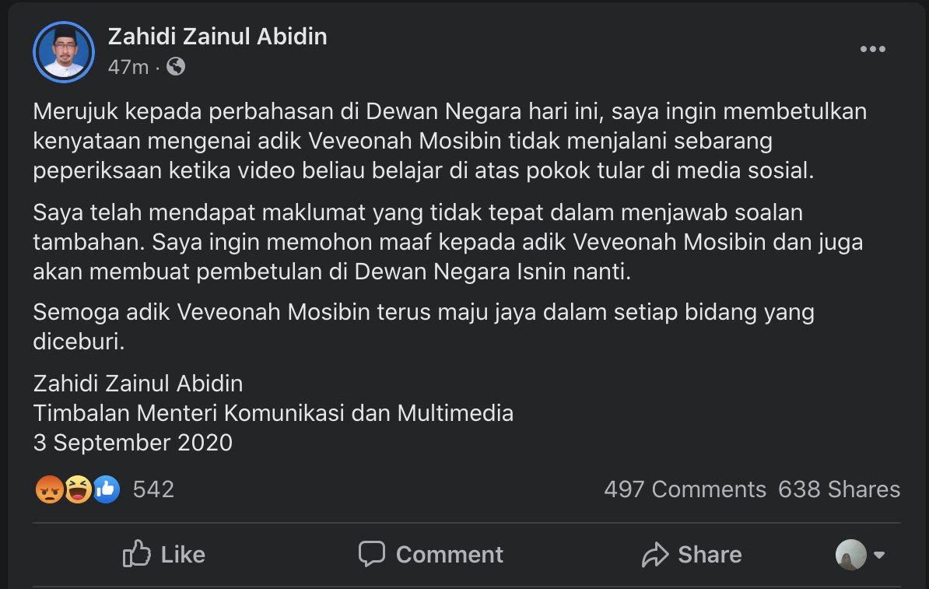Click the author name in the post header
Viewport: 929px width, 589px height.
217,37
